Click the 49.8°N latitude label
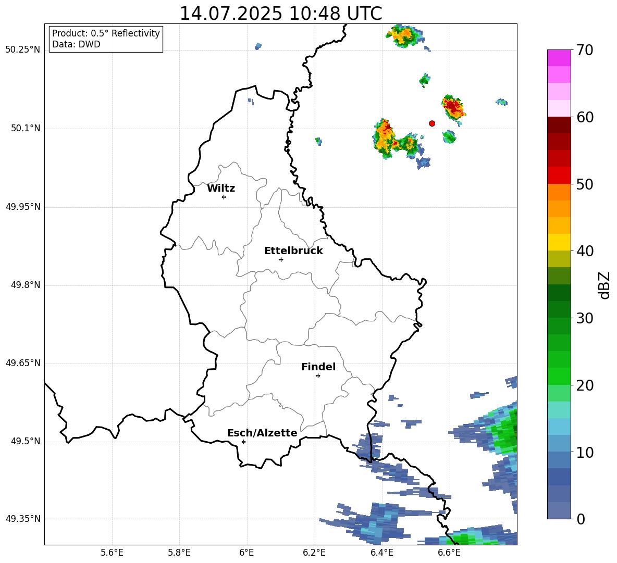 point(26,285)
